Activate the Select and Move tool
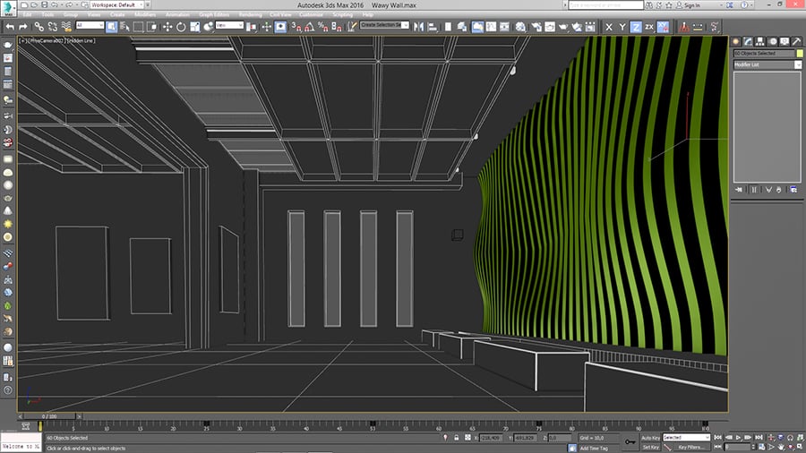806x453 pixels. click(167, 27)
